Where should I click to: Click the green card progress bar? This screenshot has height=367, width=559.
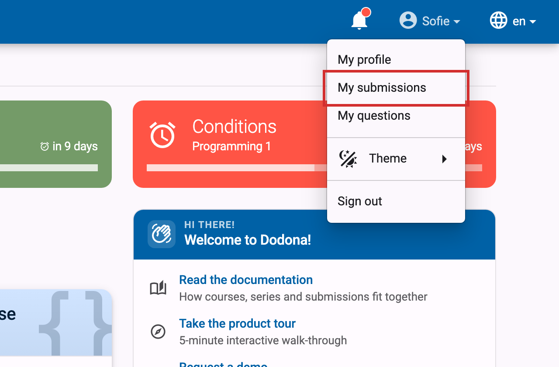[49, 168]
